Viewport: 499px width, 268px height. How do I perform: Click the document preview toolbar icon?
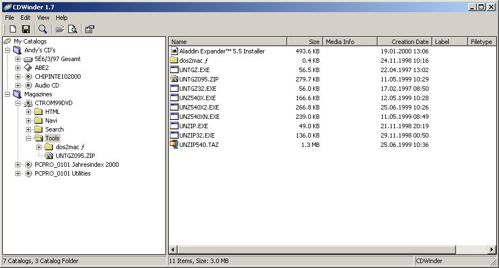[x=72, y=29]
